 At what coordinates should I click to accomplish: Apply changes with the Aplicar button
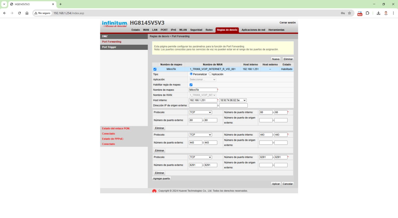click(276, 184)
